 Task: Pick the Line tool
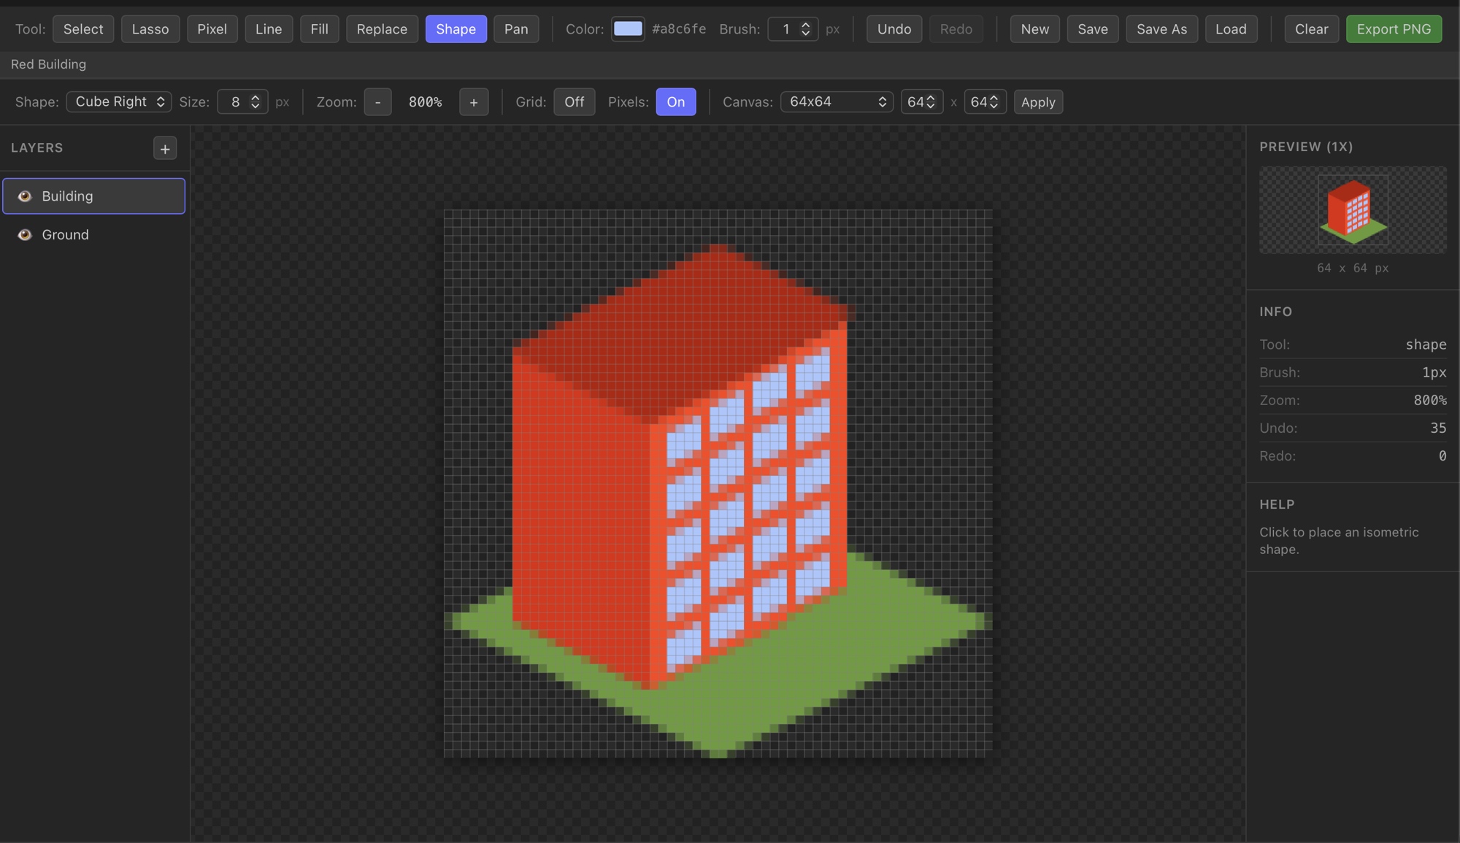point(269,29)
